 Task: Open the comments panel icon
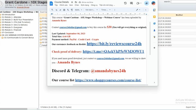pyautogui.click(x=131, y=3)
